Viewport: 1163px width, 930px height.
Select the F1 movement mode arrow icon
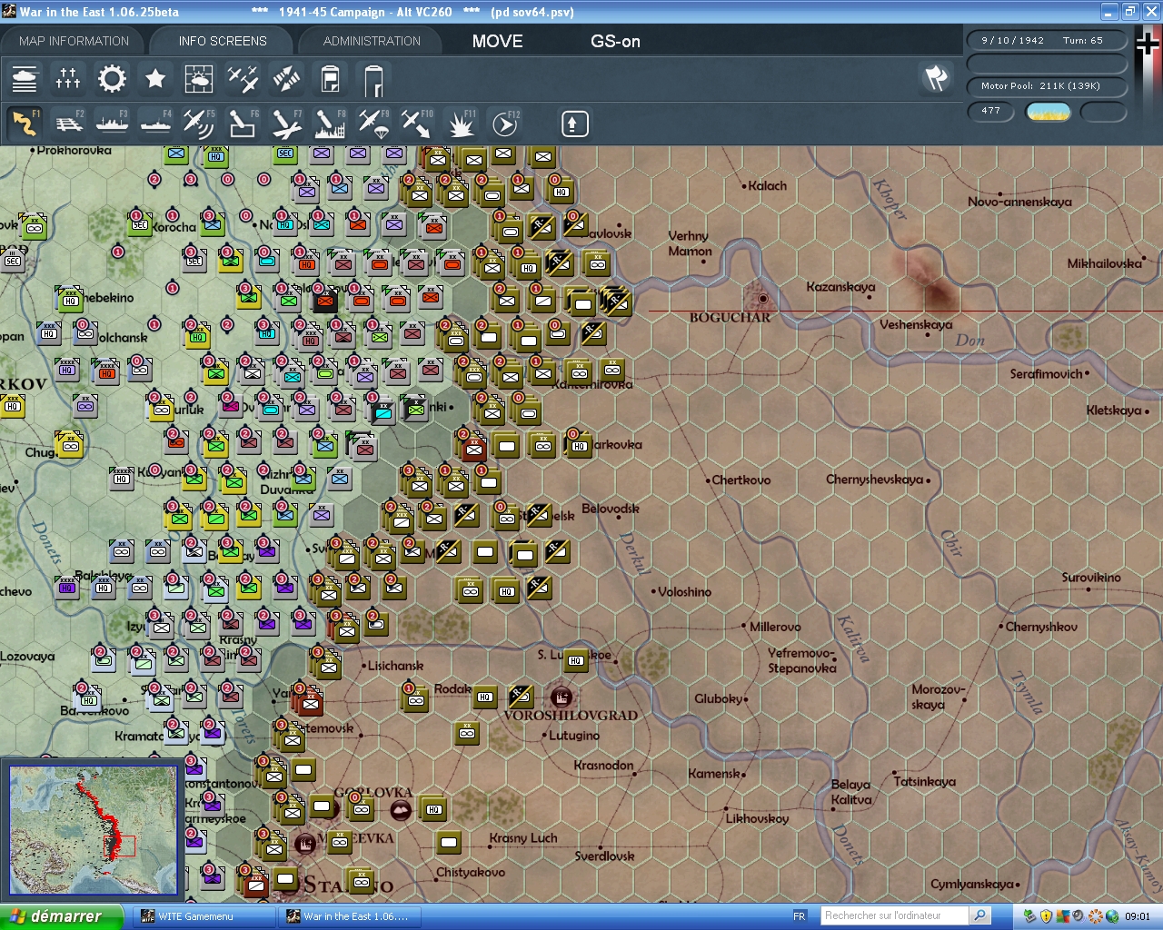pos(25,123)
